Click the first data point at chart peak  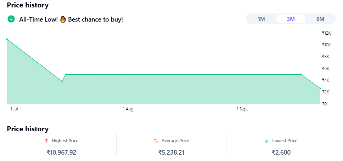click(7, 39)
